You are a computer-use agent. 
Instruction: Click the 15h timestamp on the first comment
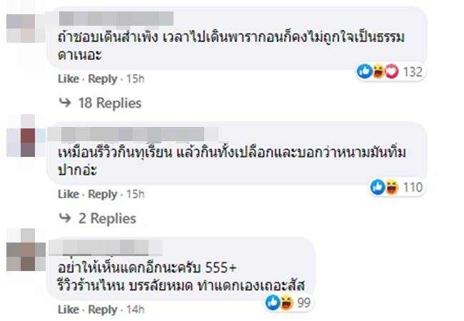(x=135, y=78)
